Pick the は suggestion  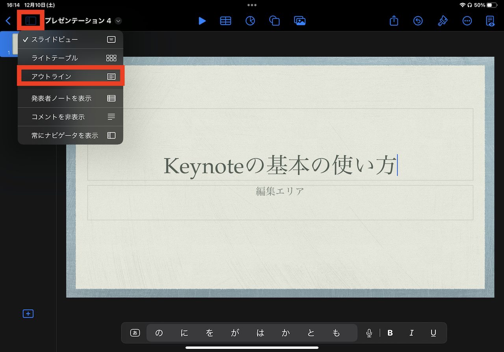pyautogui.click(x=260, y=333)
